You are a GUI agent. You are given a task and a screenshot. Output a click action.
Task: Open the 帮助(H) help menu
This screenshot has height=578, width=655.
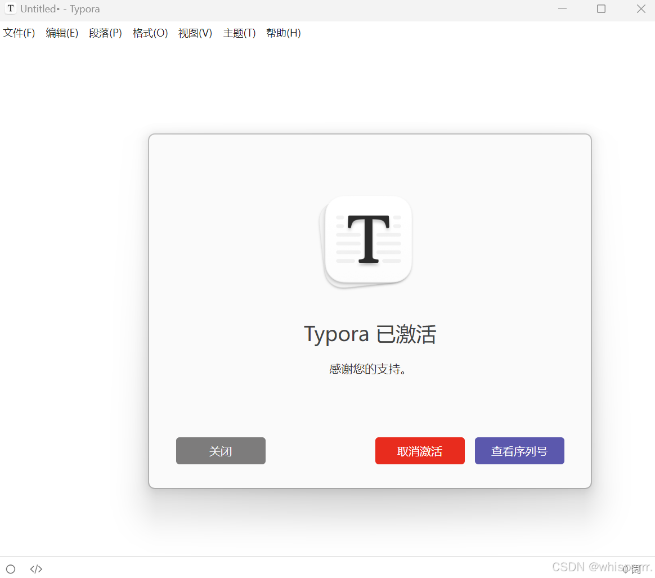284,33
